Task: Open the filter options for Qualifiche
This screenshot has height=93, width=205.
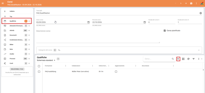Action: 194,59
